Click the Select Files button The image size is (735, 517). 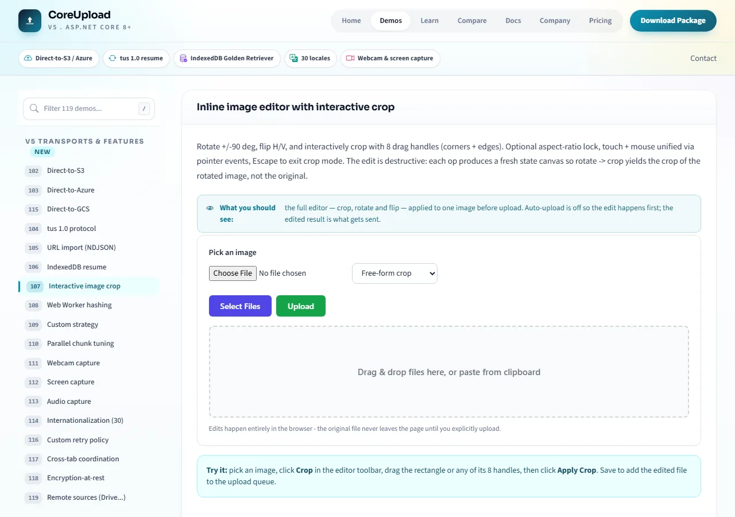click(x=240, y=306)
